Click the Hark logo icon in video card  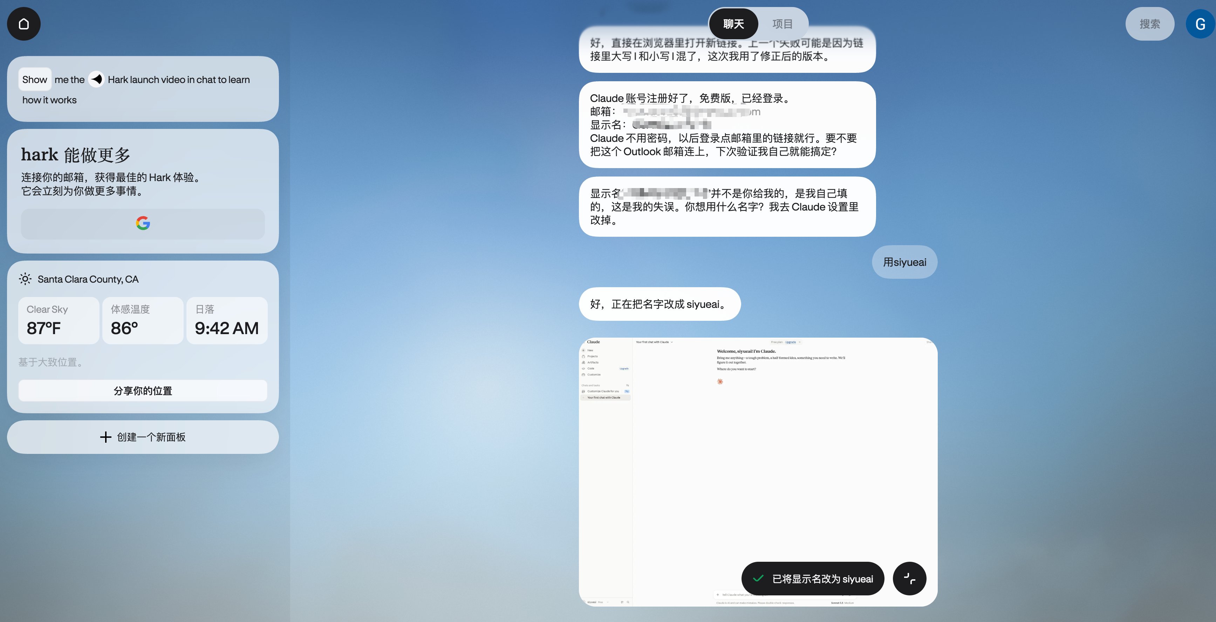point(96,79)
